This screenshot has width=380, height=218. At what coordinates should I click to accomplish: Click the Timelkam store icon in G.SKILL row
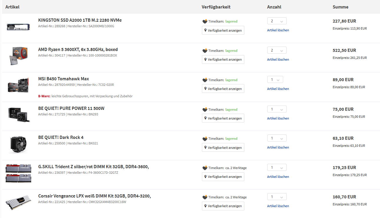(205, 168)
